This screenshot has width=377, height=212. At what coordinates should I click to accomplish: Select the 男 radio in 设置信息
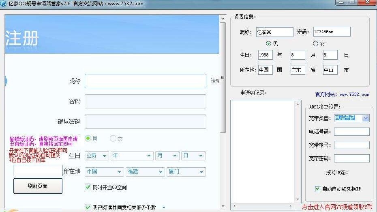click(268, 43)
